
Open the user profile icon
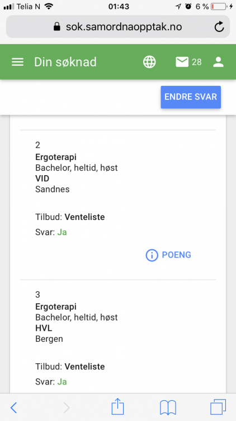(218, 62)
